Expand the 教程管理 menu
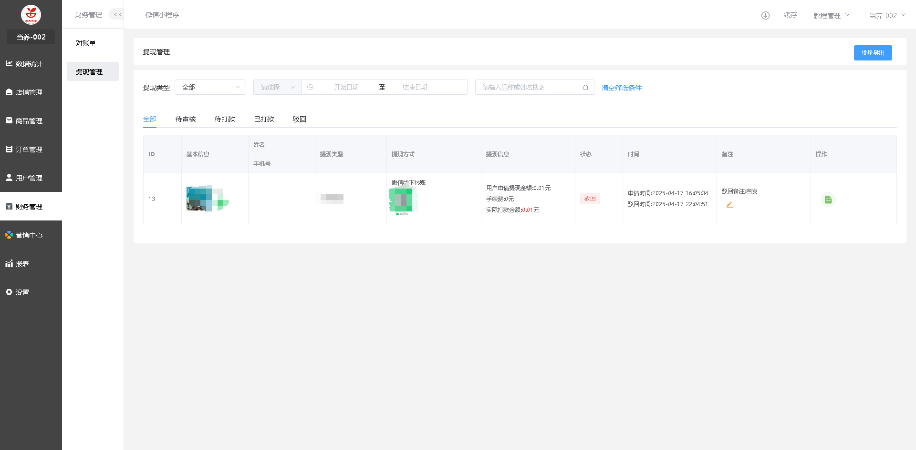 coord(831,16)
